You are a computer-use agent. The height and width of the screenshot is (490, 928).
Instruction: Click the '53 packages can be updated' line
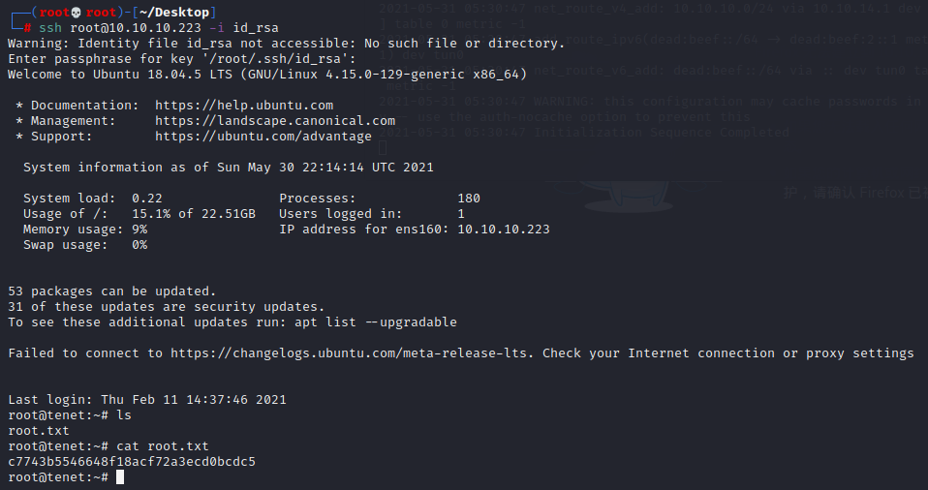[112, 291]
